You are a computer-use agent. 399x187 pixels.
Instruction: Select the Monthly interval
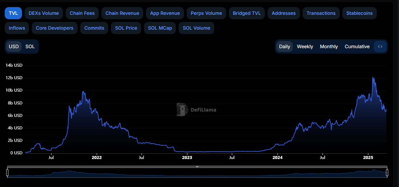click(x=329, y=46)
